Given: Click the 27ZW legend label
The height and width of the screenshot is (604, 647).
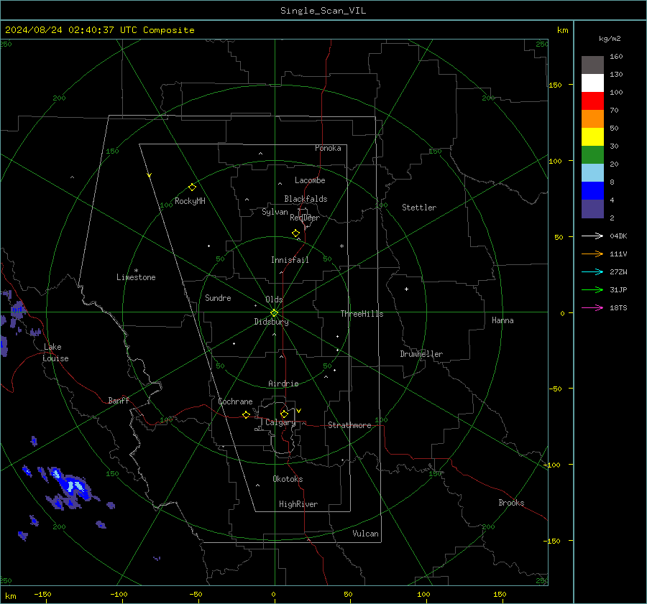Looking at the screenshot, I should coord(618,271).
